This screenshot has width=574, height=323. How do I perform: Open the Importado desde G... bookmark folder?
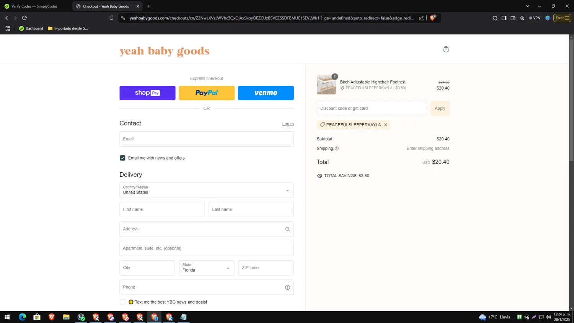pos(68,28)
